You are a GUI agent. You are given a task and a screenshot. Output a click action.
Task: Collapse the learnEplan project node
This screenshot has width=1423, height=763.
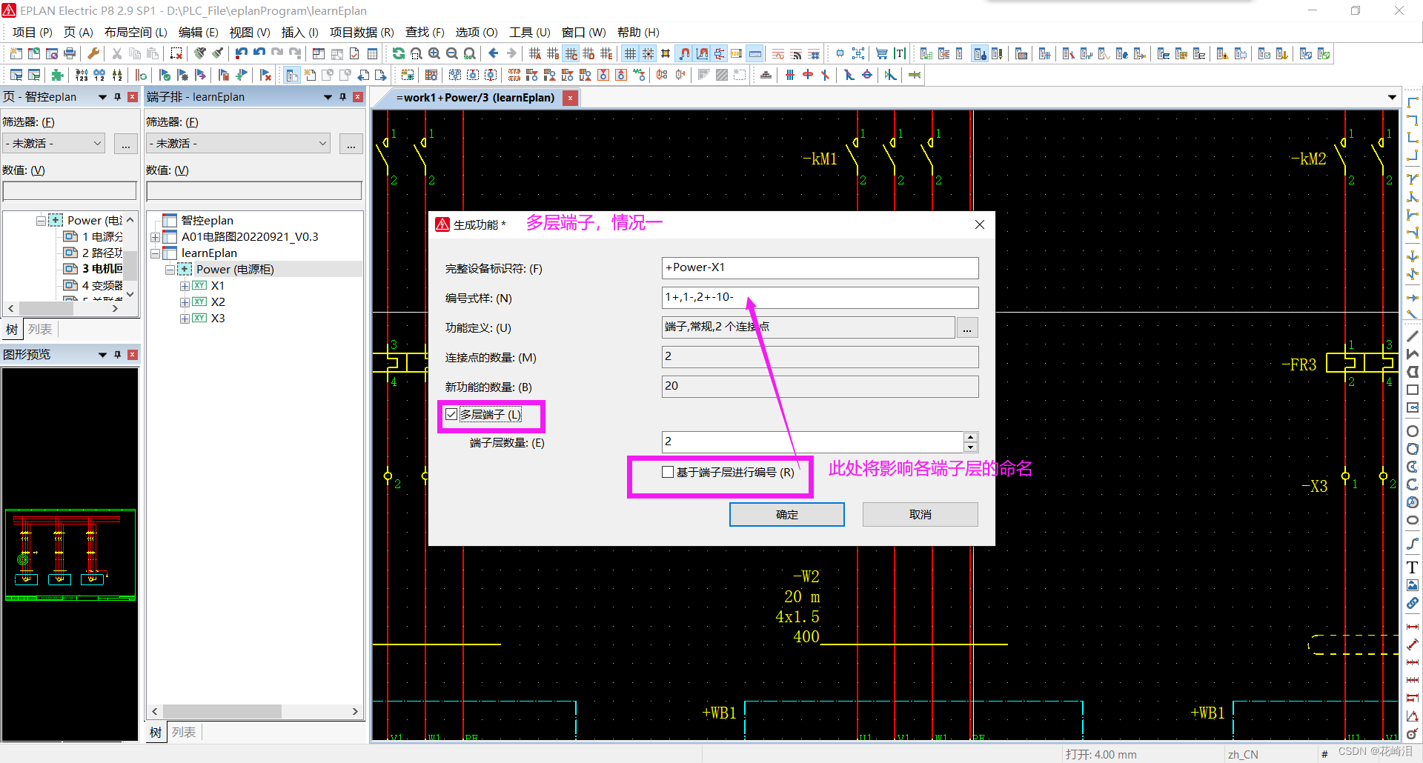click(x=155, y=253)
